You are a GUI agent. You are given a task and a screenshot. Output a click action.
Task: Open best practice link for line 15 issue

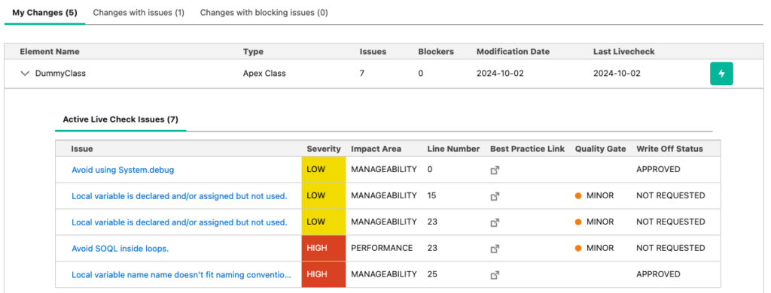tap(495, 196)
